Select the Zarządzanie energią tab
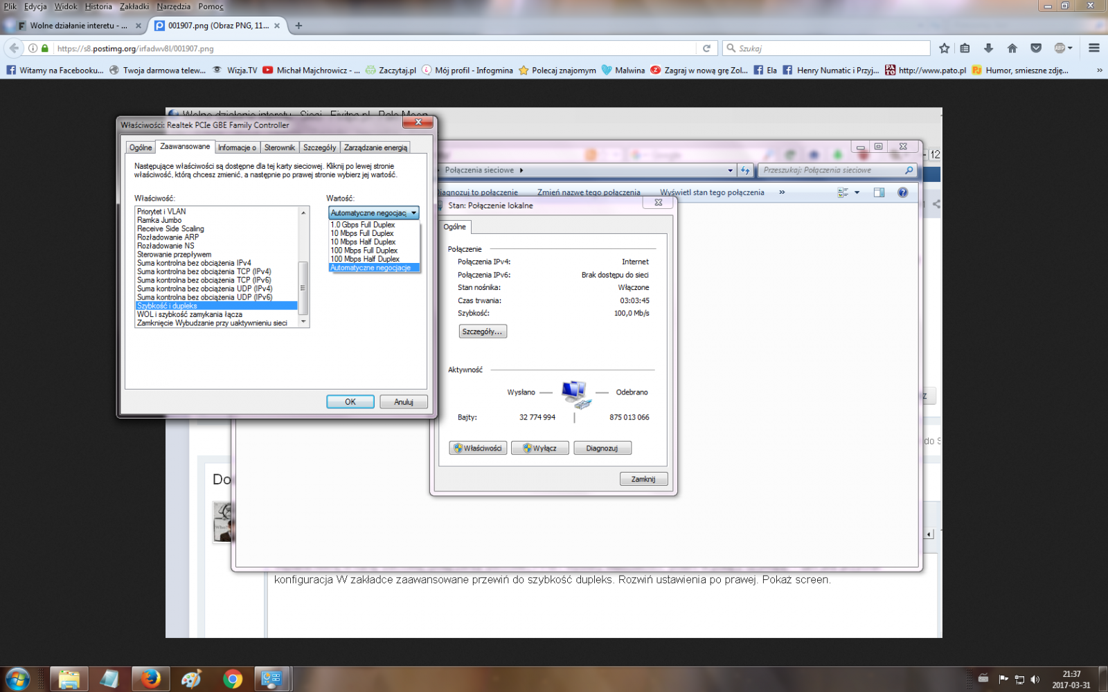 point(375,147)
